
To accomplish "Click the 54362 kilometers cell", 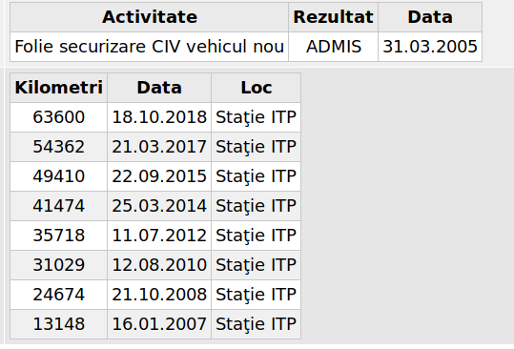I will click(59, 147).
